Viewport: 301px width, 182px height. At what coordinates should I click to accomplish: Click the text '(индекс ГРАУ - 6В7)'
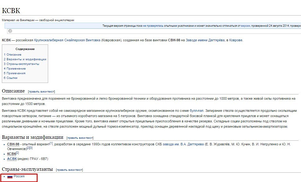pyautogui.click(x=33, y=159)
